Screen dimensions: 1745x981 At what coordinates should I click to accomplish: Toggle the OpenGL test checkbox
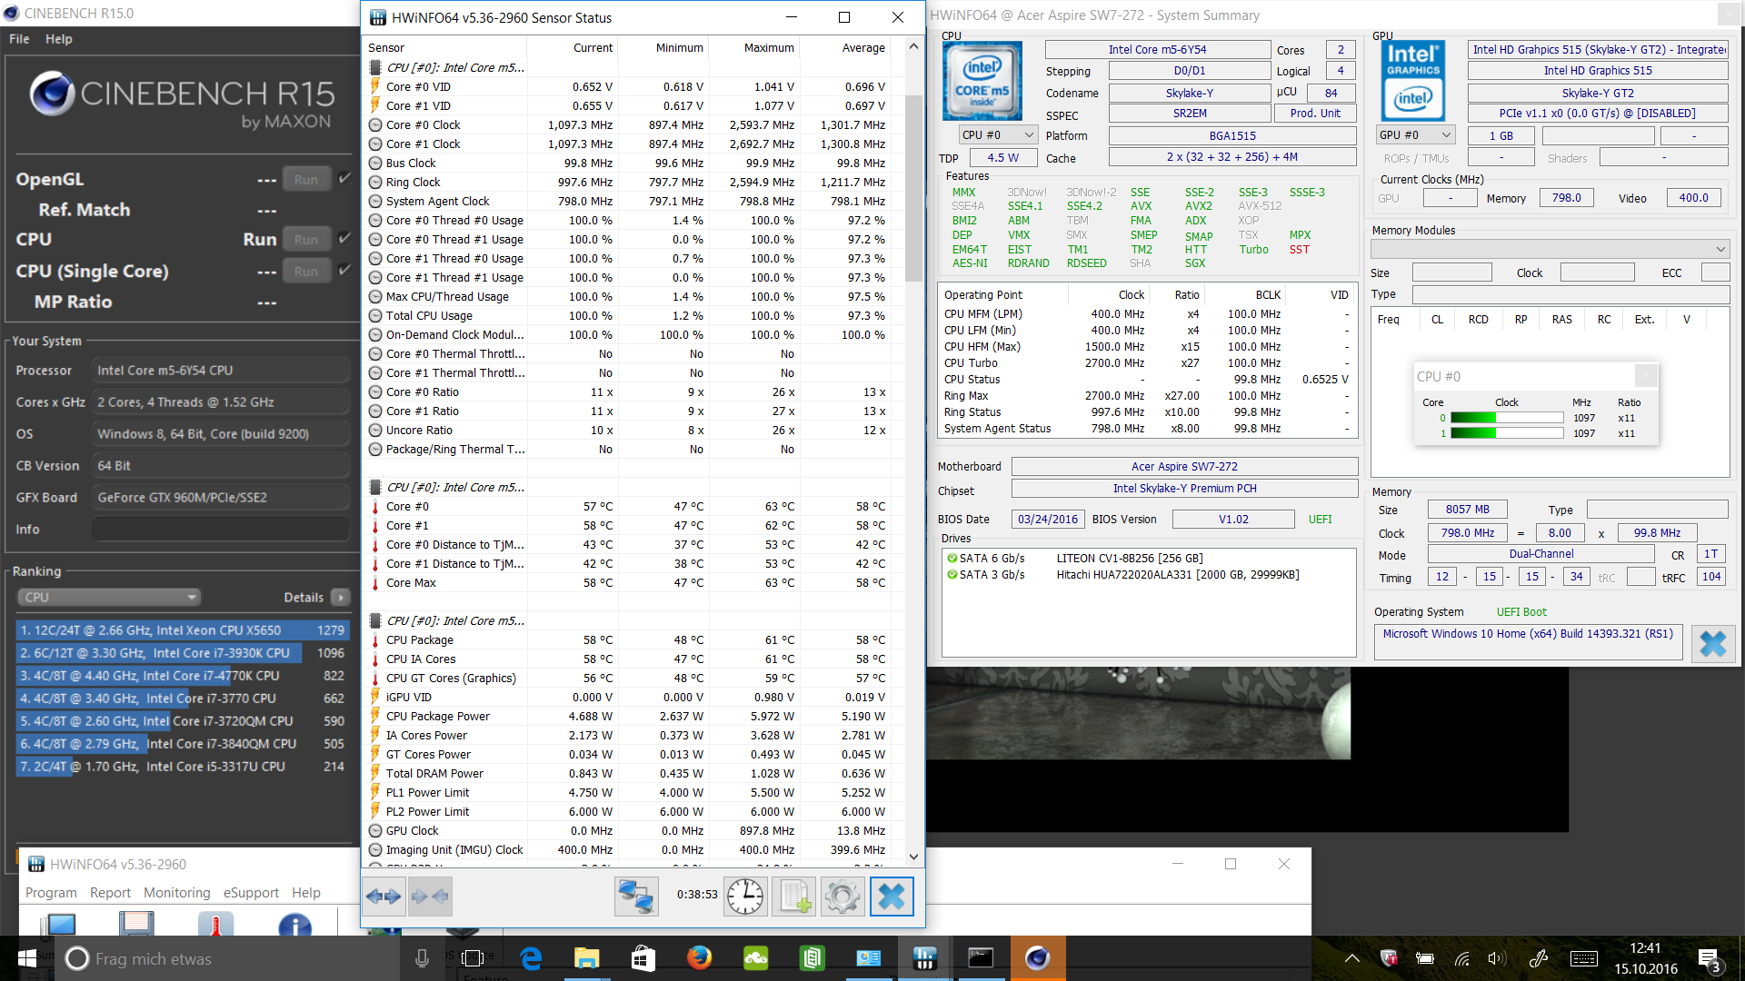click(344, 178)
